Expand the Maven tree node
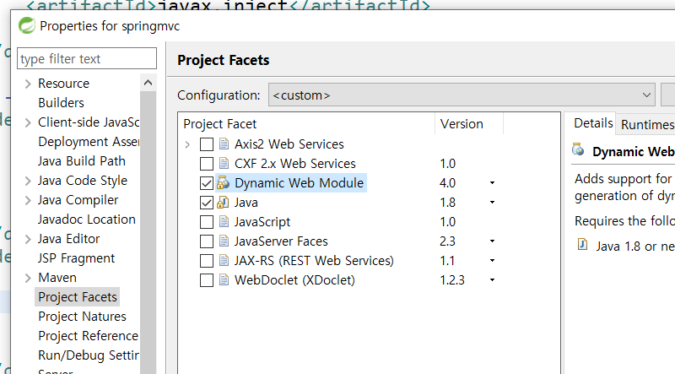 tap(28, 278)
